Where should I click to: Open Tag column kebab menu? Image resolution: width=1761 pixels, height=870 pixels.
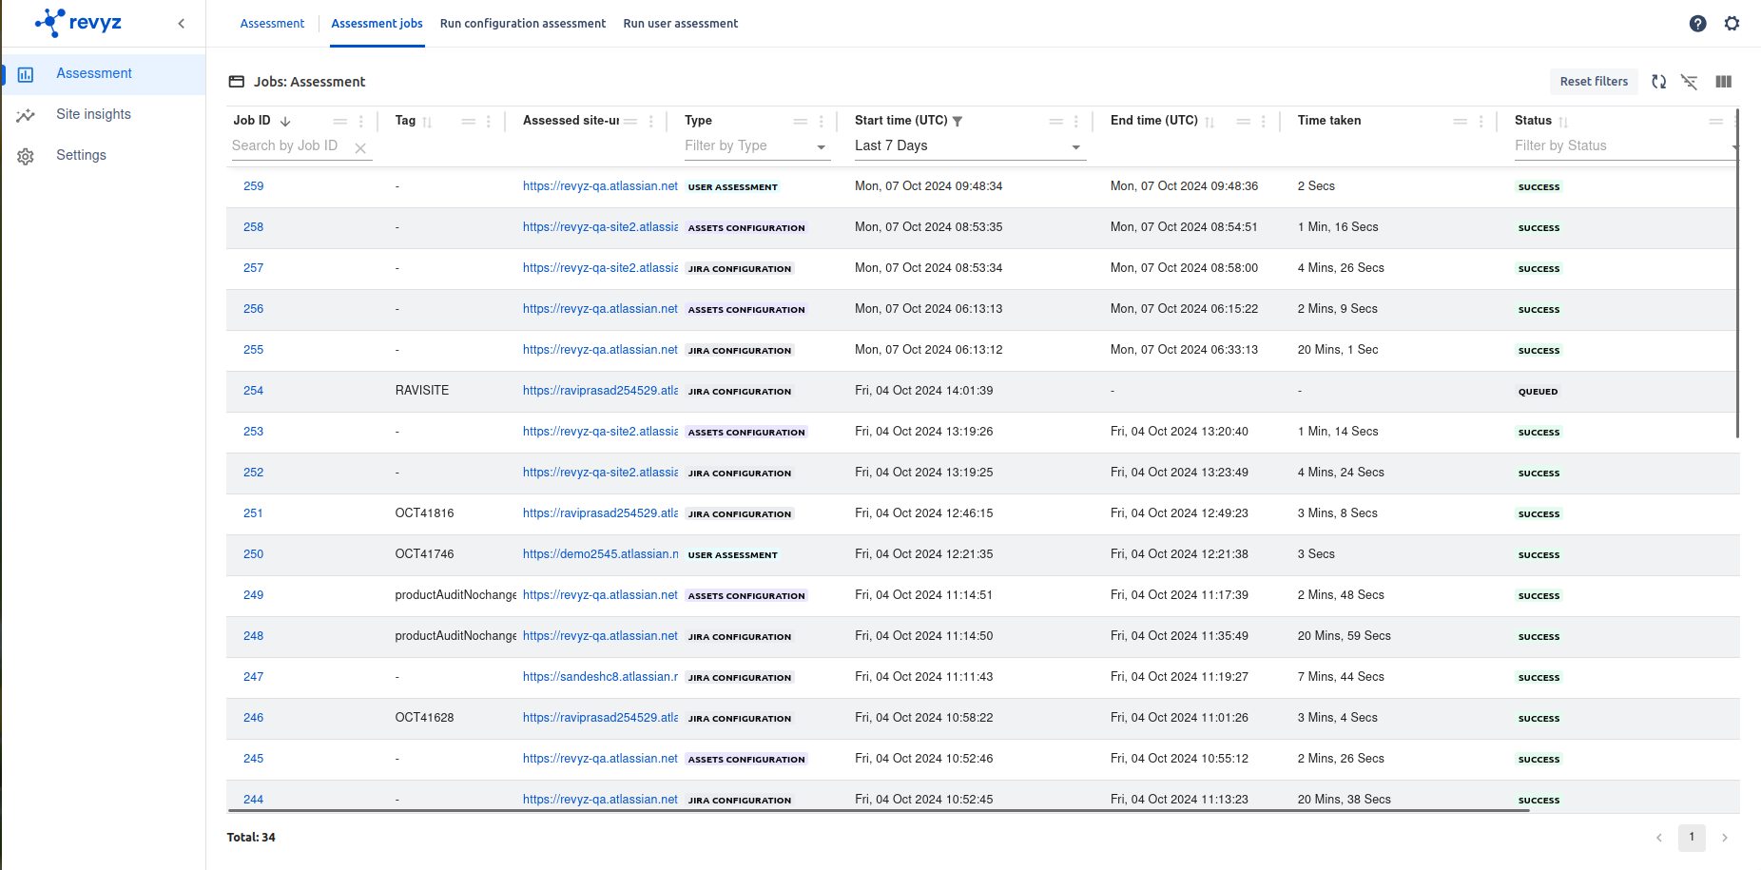489,122
